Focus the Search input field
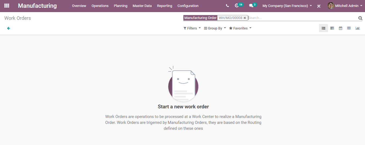 tap(302, 18)
